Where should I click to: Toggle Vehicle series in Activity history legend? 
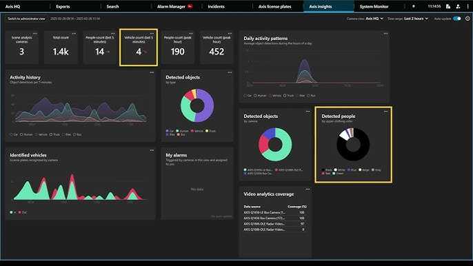click(x=41, y=134)
